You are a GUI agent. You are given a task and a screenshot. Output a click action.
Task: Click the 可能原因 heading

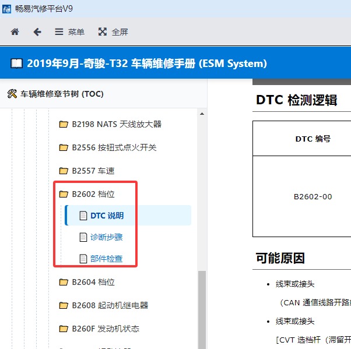click(280, 258)
